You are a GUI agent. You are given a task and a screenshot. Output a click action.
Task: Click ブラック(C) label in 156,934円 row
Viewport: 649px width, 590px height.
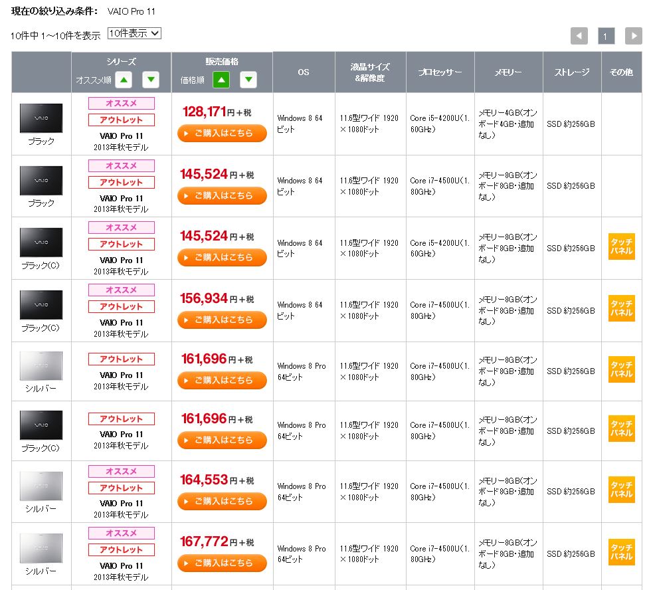click(41, 328)
